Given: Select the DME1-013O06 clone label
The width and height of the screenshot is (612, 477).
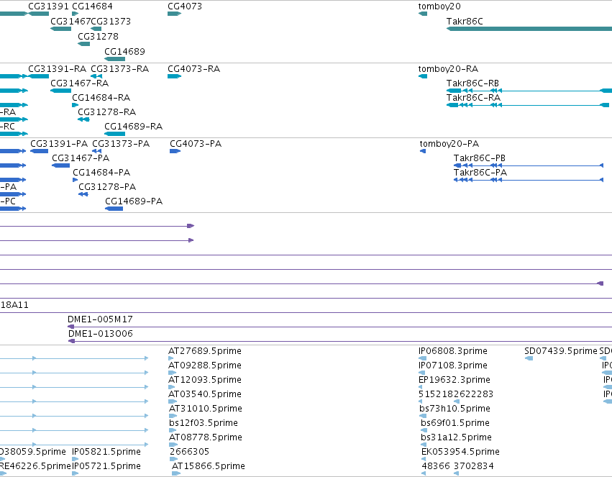Looking at the screenshot, I should (x=100, y=334).
